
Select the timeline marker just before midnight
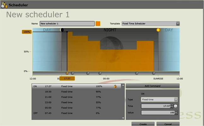point(100,73)
